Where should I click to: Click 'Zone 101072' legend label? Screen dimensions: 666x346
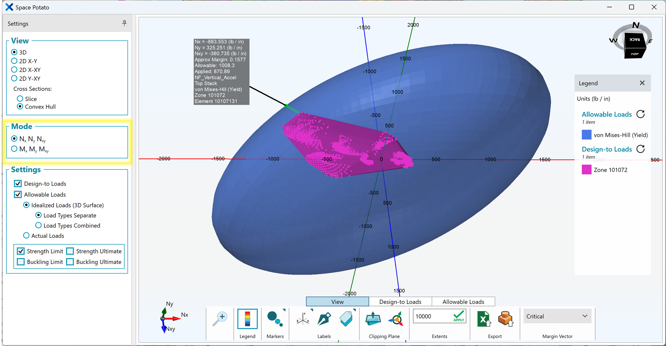[610, 170]
